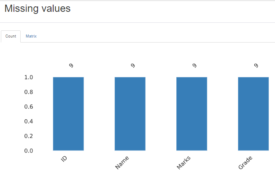Select the Count tab

(11, 36)
